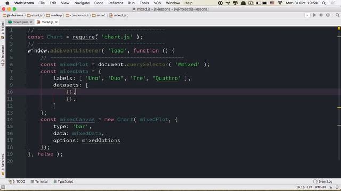Open the TypeScript tool window
Viewport: 341px width, 191px height.
[63, 181]
